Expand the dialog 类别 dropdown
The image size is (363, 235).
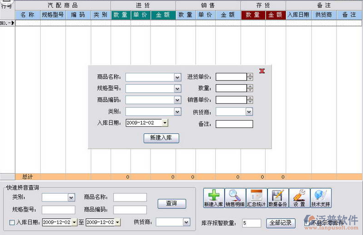[177, 112]
